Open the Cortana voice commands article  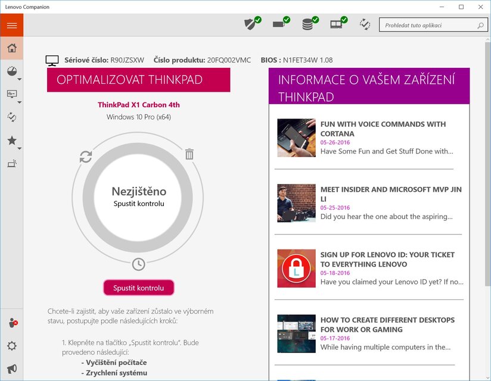pyautogui.click(x=383, y=129)
